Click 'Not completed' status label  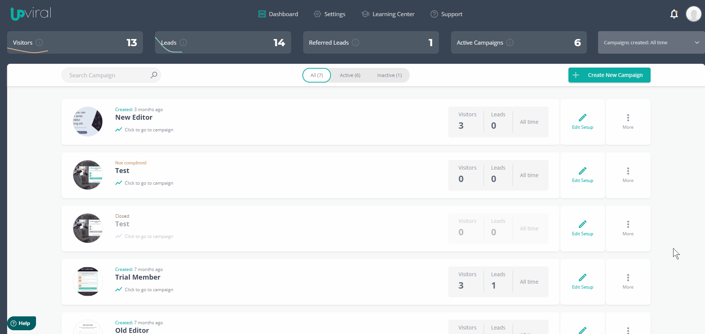[x=131, y=163]
